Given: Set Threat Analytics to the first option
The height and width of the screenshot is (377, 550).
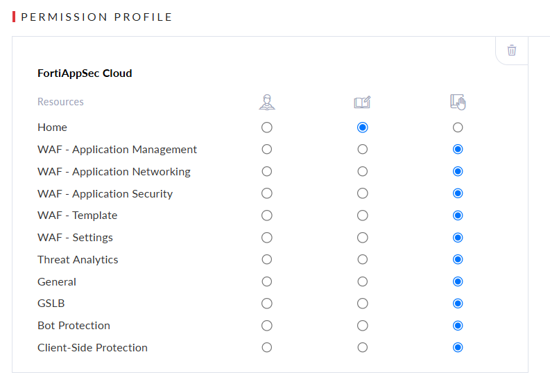Looking at the screenshot, I should click(x=267, y=260).
